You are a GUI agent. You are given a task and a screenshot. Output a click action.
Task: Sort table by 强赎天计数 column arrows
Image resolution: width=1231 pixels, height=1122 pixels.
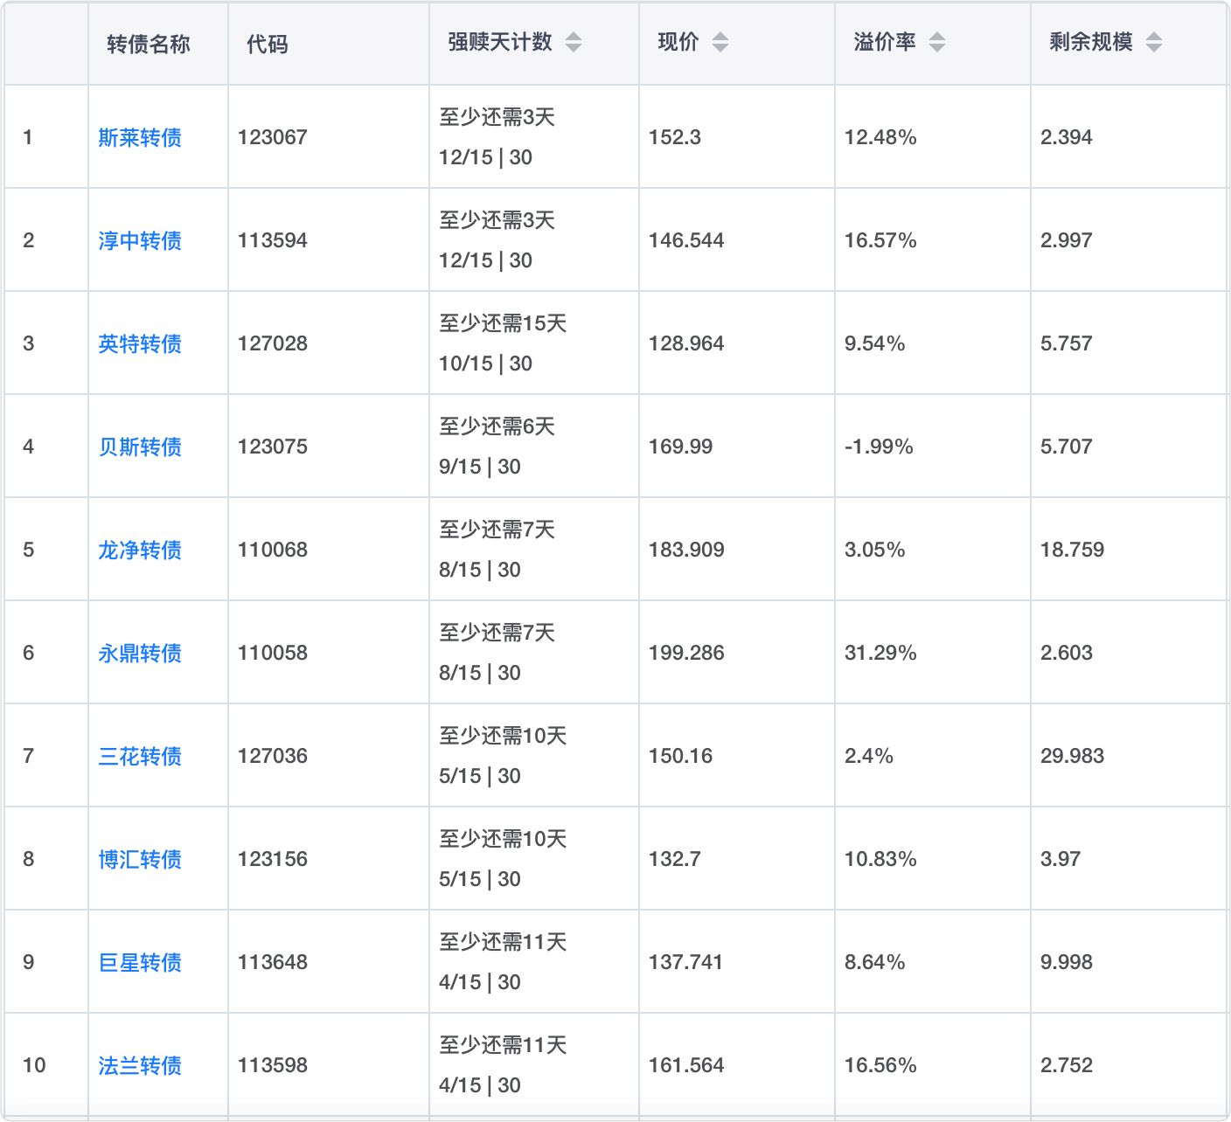(x=574, y=42)
